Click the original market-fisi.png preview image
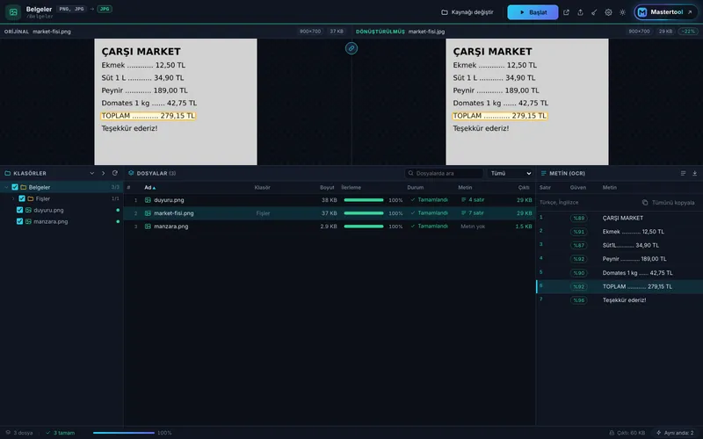This screenshot has height=439, width=703. 176,102
